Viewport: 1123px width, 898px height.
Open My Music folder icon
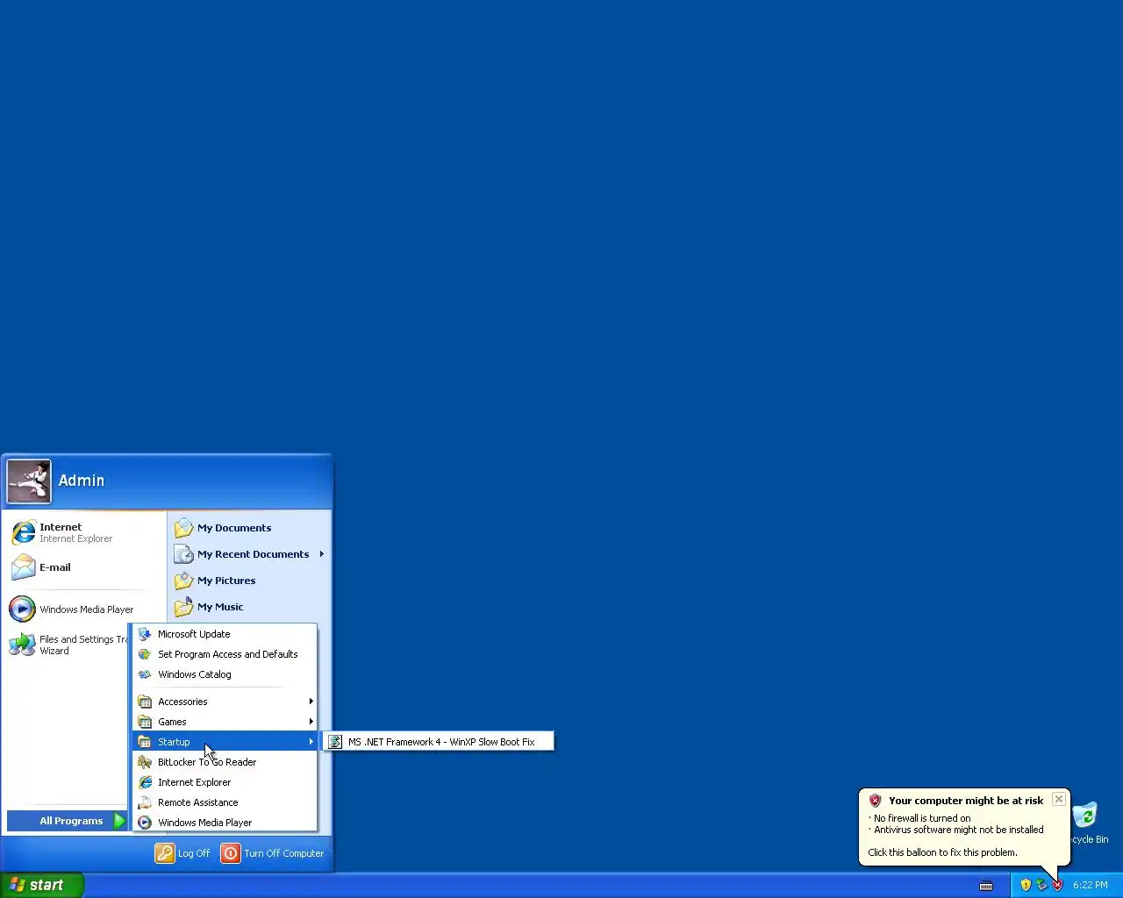click(x=183, y=607)
